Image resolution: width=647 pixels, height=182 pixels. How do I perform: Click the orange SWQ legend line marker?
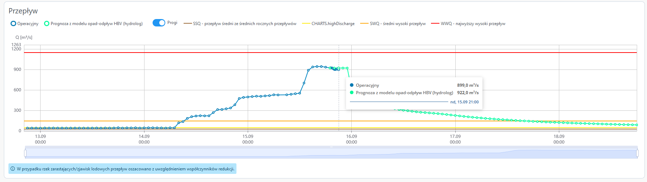point(364,24)
